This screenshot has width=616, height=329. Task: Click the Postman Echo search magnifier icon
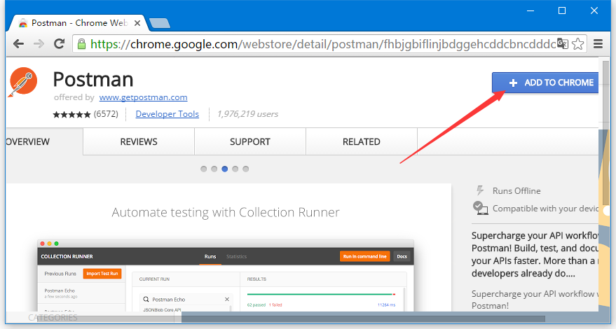coord(146,299)
